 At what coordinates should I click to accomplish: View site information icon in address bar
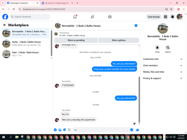pyautogui.click(x=20, y=9)
